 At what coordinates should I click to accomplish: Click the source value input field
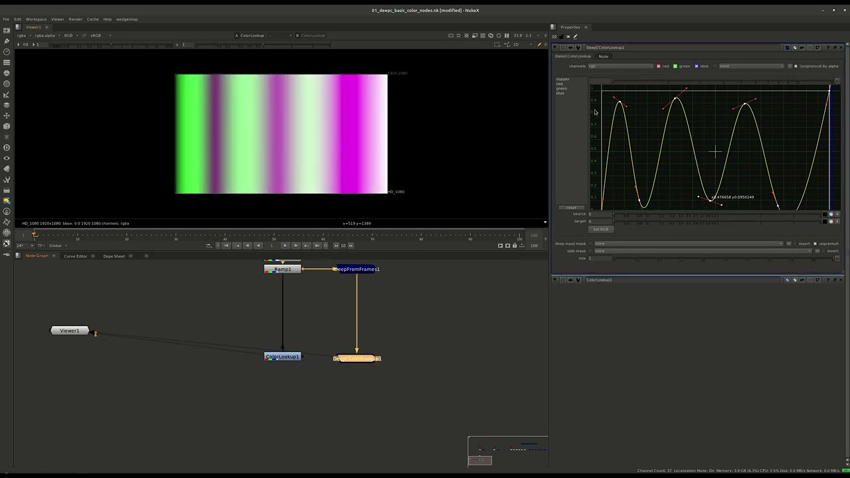pyautogui.click(x=599, y=214)
